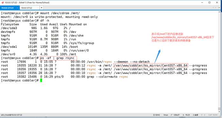Maximize the Xshell window
The image size is (222, 118).
tap(209, 3)
